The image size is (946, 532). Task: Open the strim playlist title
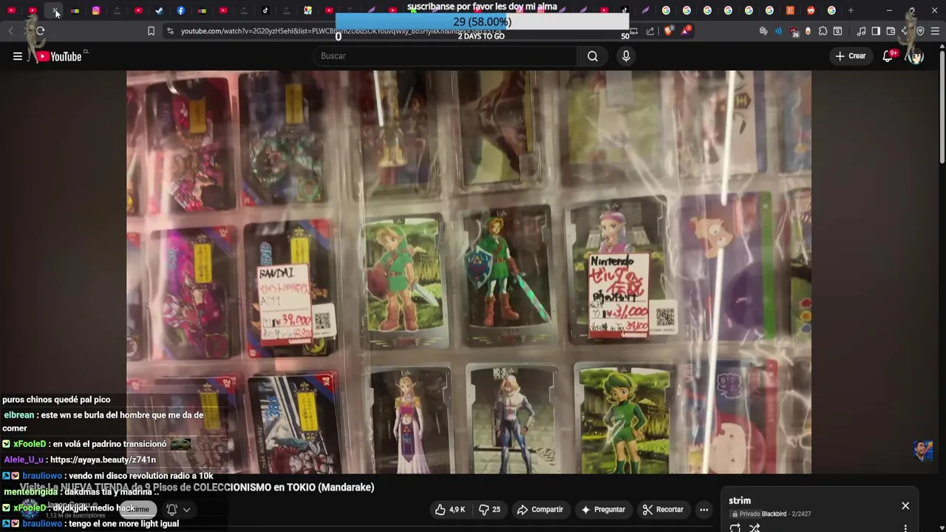coord(740,501)
